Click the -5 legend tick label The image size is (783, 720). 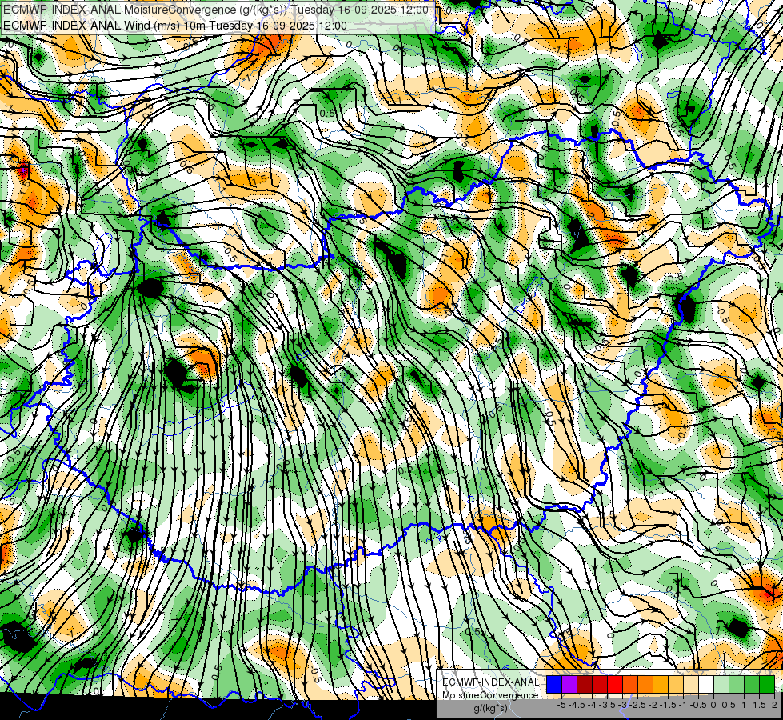[x=561, y=705]
